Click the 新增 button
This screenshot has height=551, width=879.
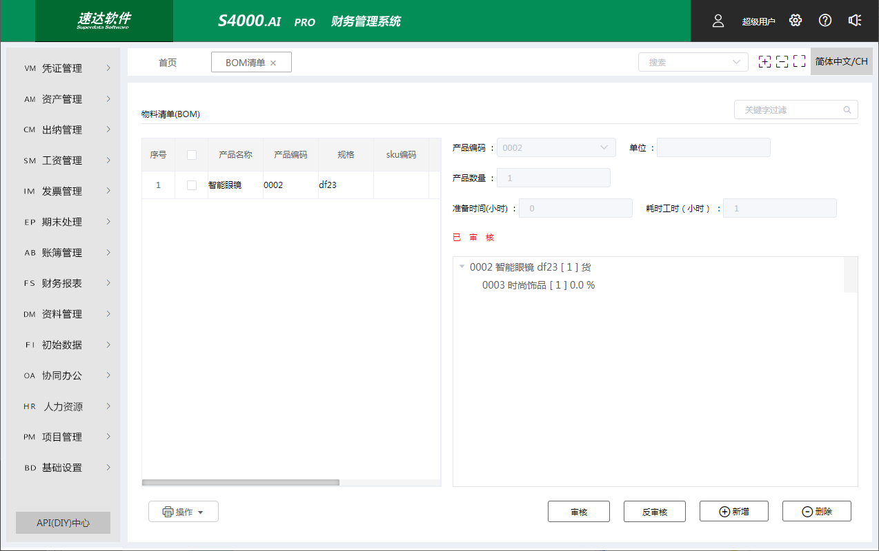[x=733, y=512]
